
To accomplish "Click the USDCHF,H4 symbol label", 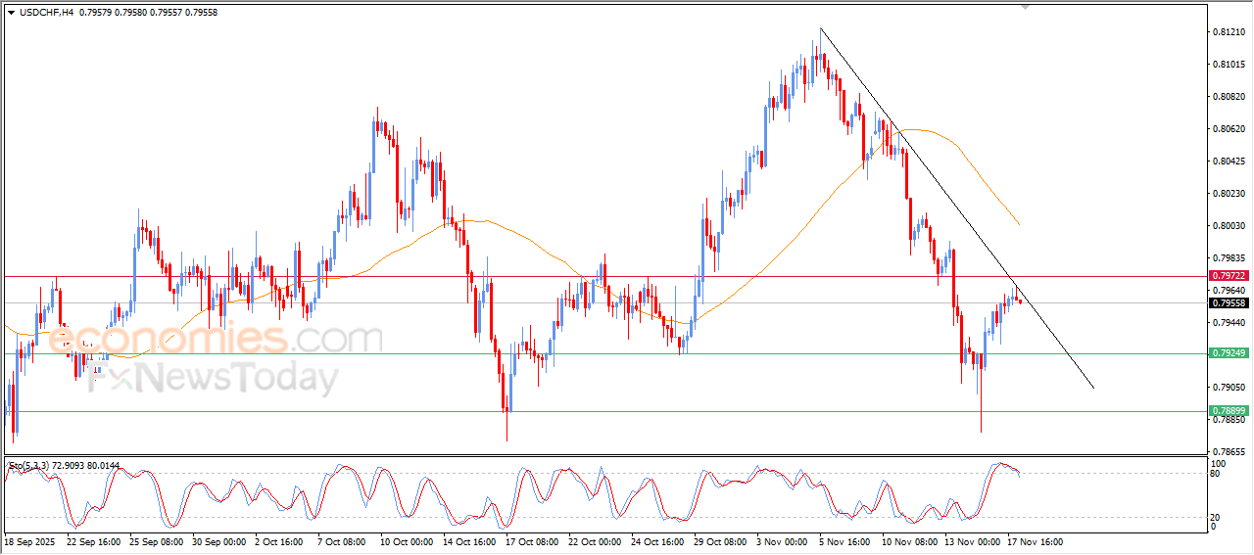I will (x=45, y=12).
